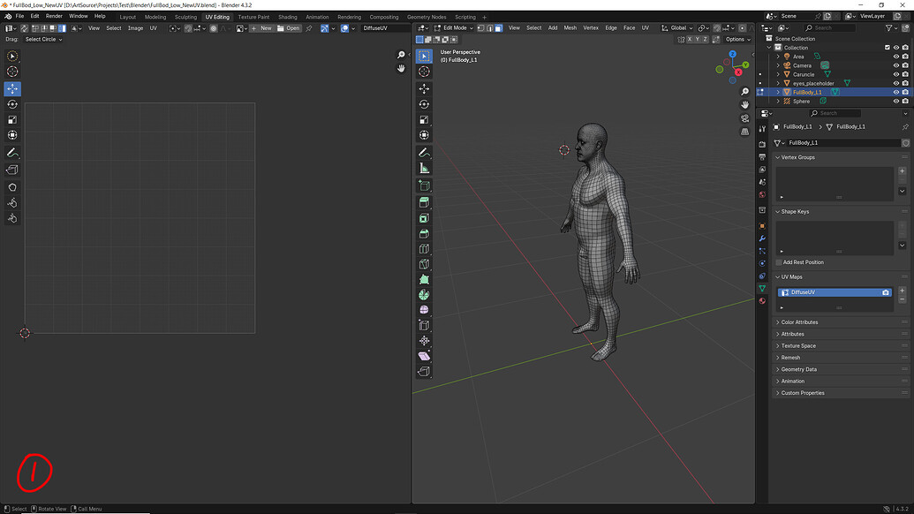The height and width of the screenshot is (514, 914).
Task: Choose the Rip Region tool in UV editor
Action: pos(12,170)
